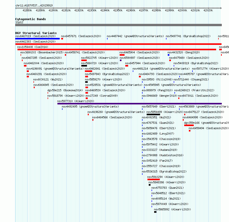Click nsv6590997 (Sedlazeck2020) label
This screenshot has width=229, height=222.
tap(140, 58)
